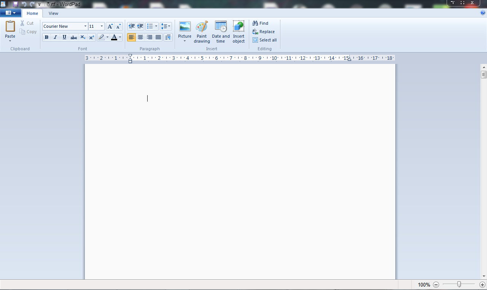
Task: Insert a picture using the Picture icon
Action: pyautogui.click(x=185, y=27)
